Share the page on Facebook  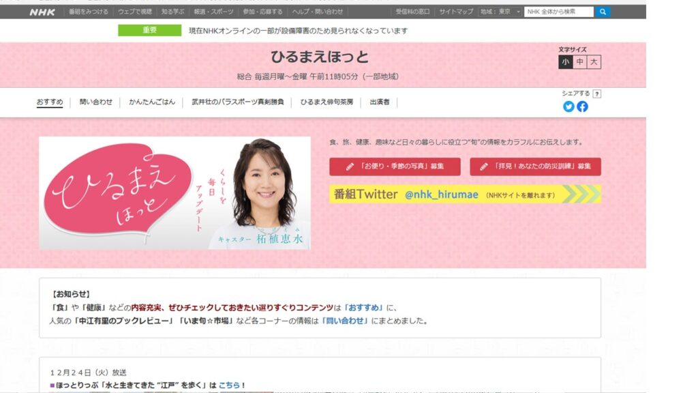coord(582,106)
